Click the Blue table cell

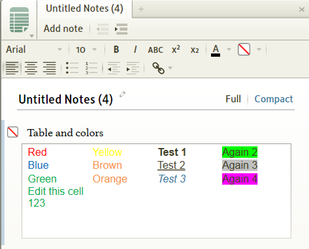39,166
